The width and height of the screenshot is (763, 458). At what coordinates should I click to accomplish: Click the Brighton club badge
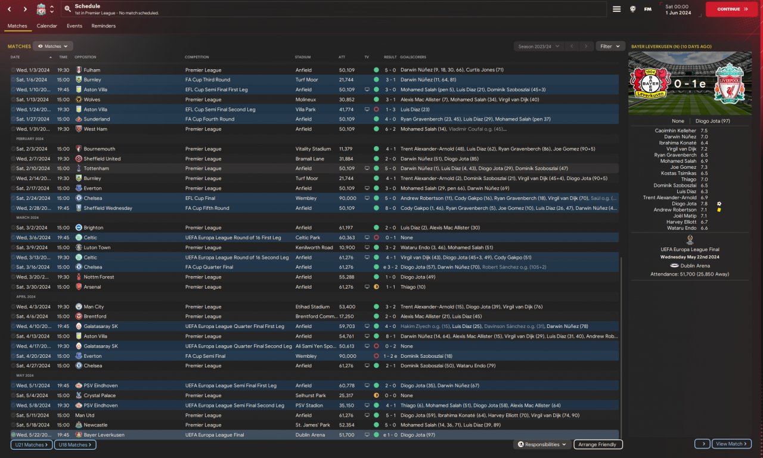[x=79, y=228]
